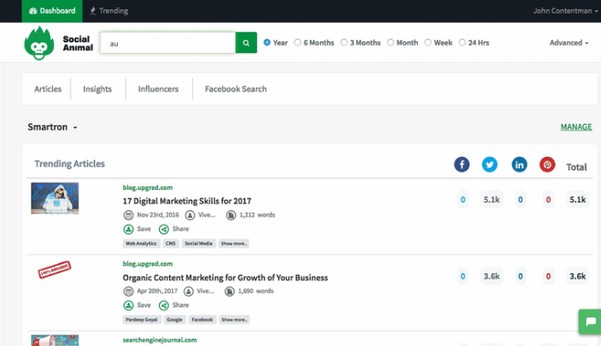Click author icon in 17 Digital Marketing row
601x346 pixels.
pos(190,215)
